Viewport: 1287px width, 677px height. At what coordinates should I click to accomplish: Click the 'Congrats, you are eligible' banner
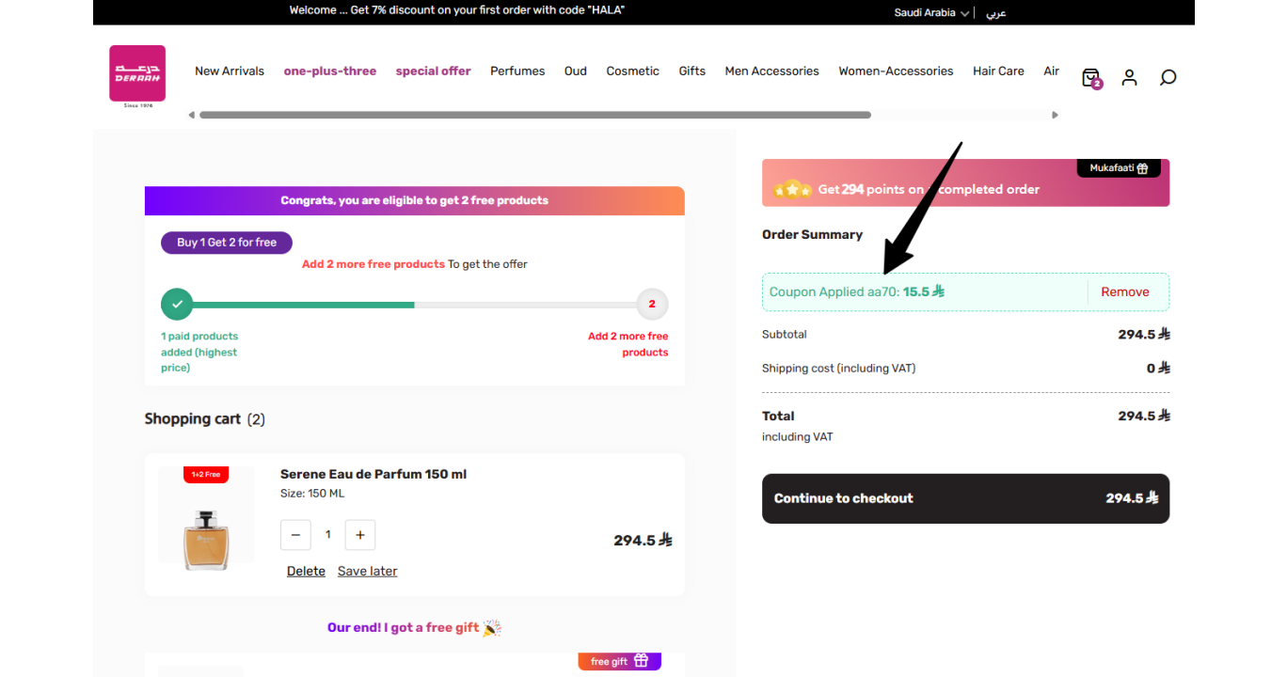click(x=415, y=200)
